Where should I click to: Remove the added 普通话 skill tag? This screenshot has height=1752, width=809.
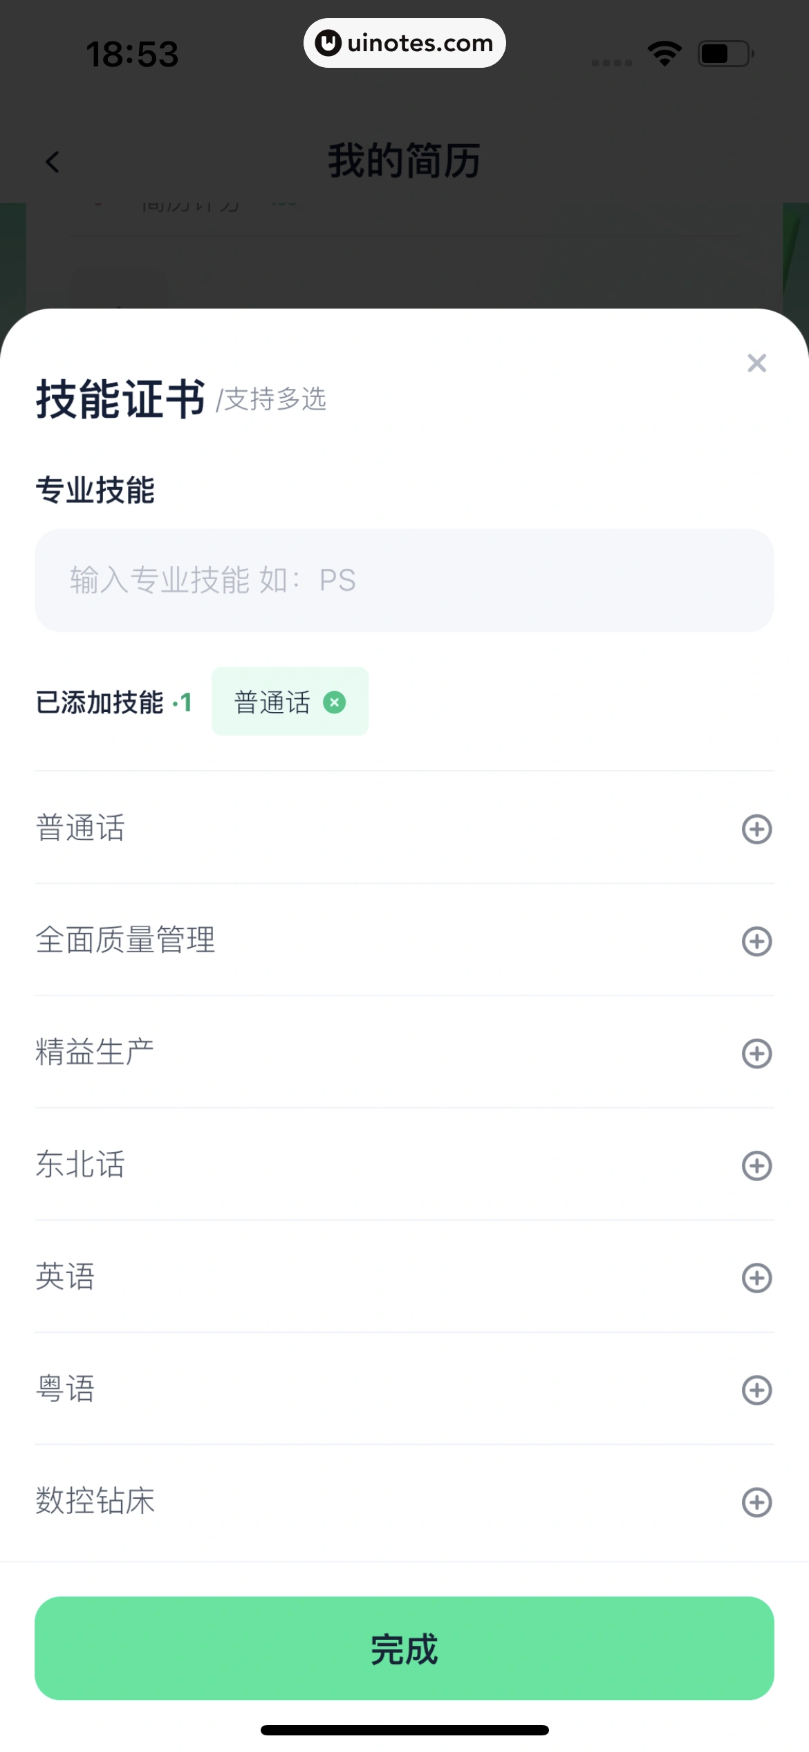click(335, 702)
